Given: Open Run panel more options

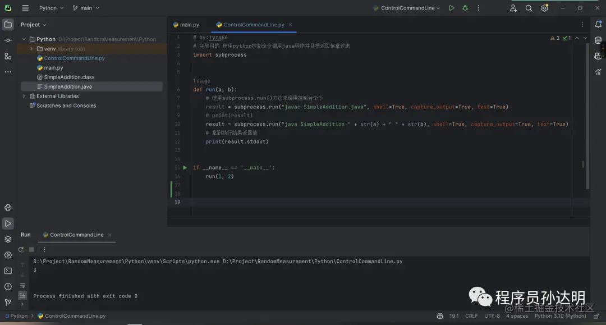Looking at the screenshot, I should 44,250.
